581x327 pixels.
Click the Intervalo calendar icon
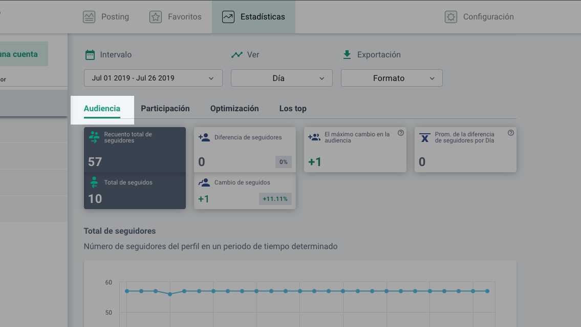(90, 55)
